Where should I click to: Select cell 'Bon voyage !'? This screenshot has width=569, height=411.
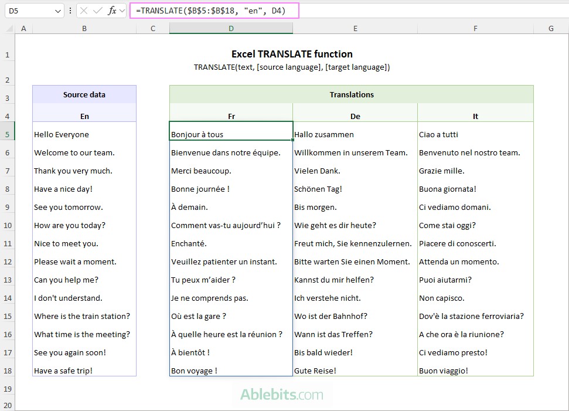click(231, 367)
